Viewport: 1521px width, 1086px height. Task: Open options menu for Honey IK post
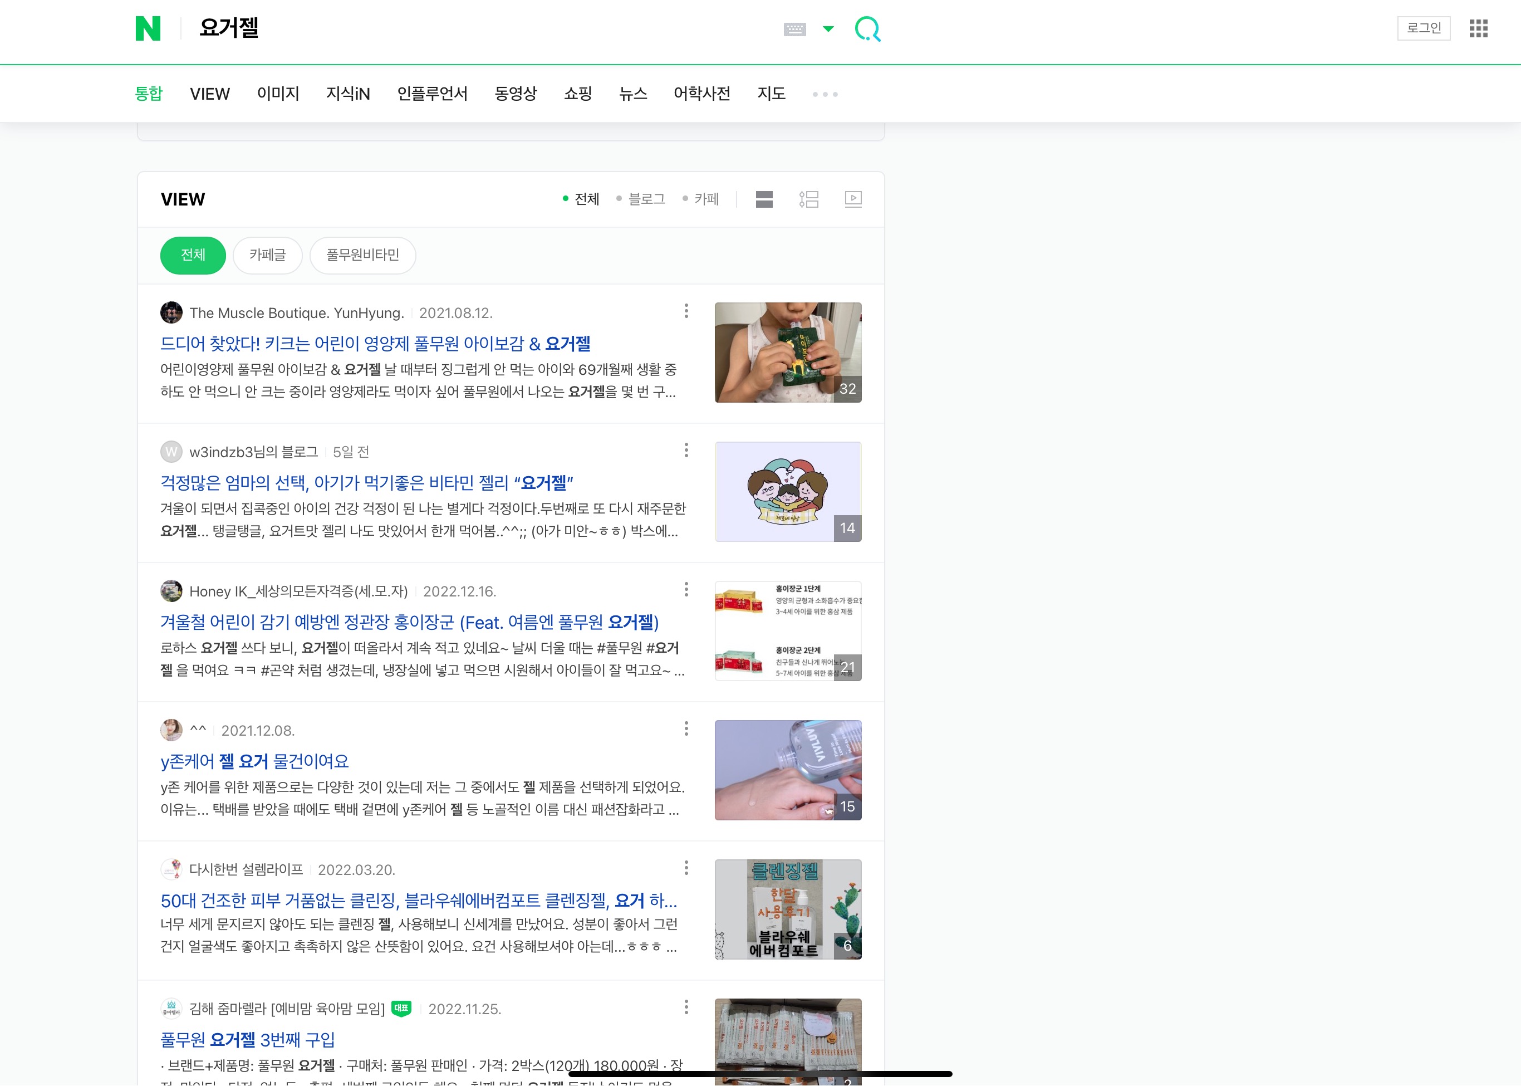pyautogui.click(x=686, y=589)
